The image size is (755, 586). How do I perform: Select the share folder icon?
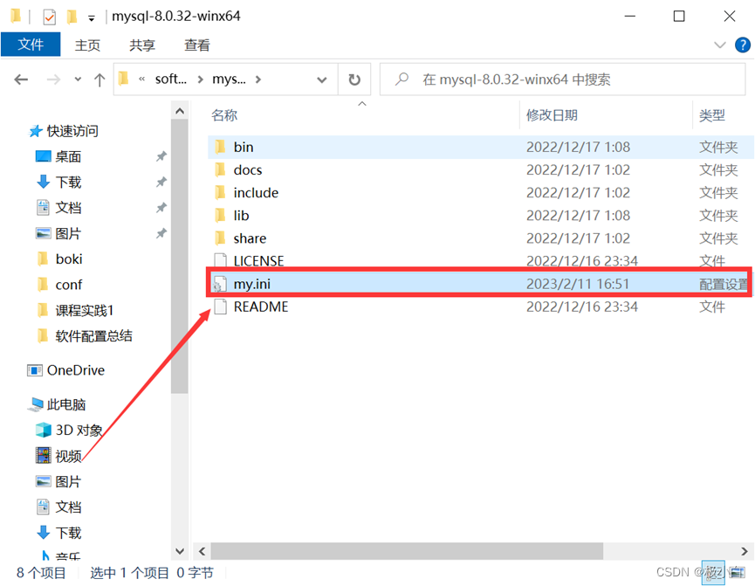(x=220, y=238)
